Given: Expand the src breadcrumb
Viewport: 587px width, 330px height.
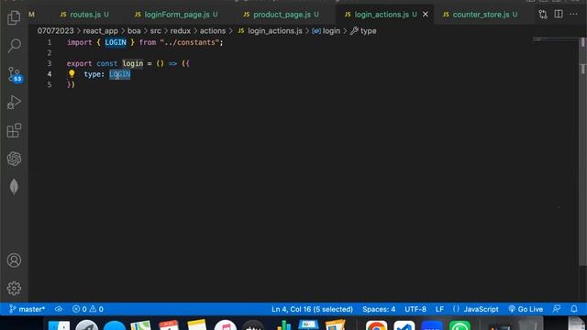Looking at the screenshot, I should (x=155, y=30).
